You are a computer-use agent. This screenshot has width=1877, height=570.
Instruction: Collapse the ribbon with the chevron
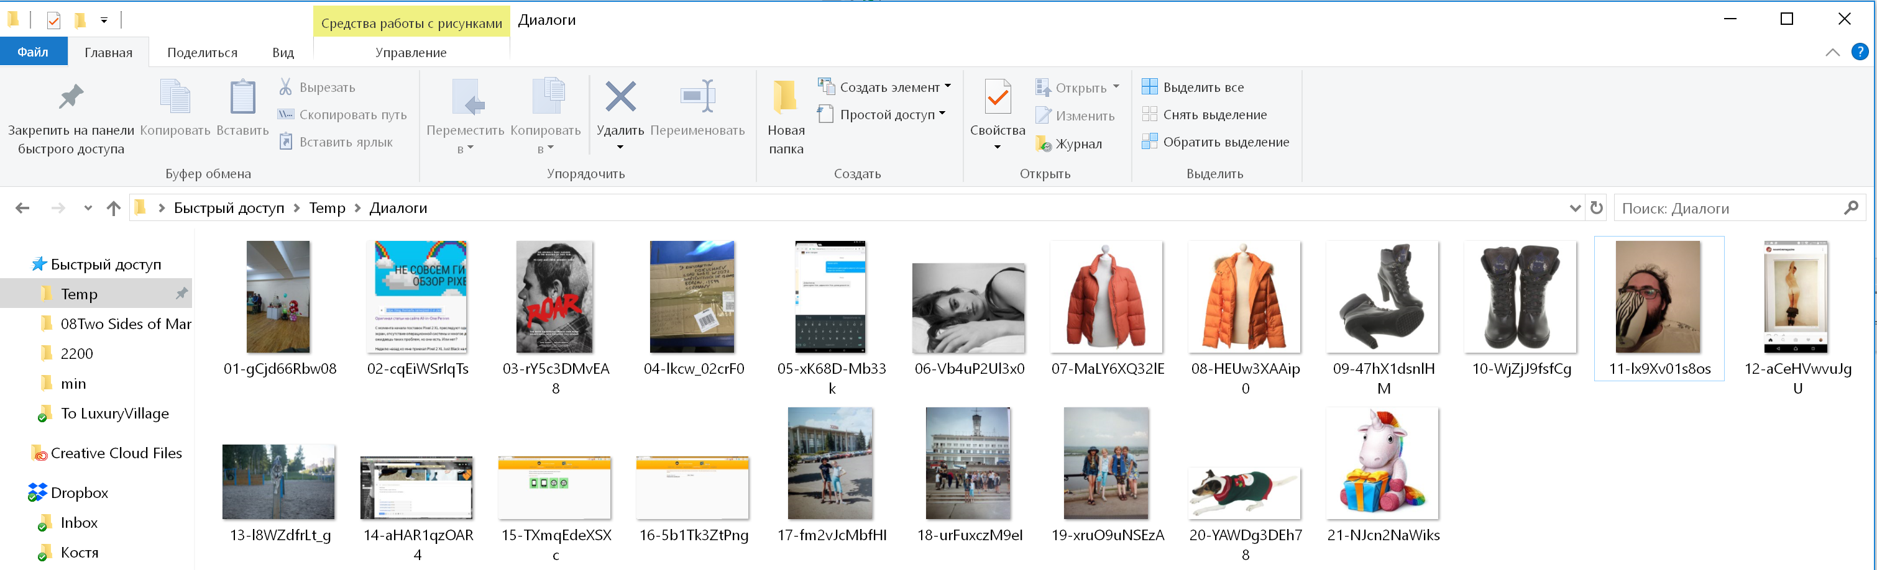pyautogui.click(x=1832, y=52)
